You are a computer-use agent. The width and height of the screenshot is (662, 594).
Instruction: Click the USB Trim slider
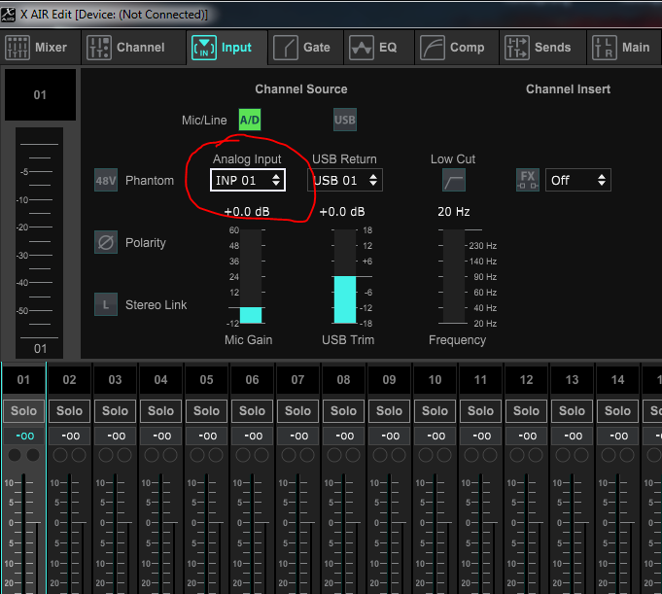pos(345,276)
